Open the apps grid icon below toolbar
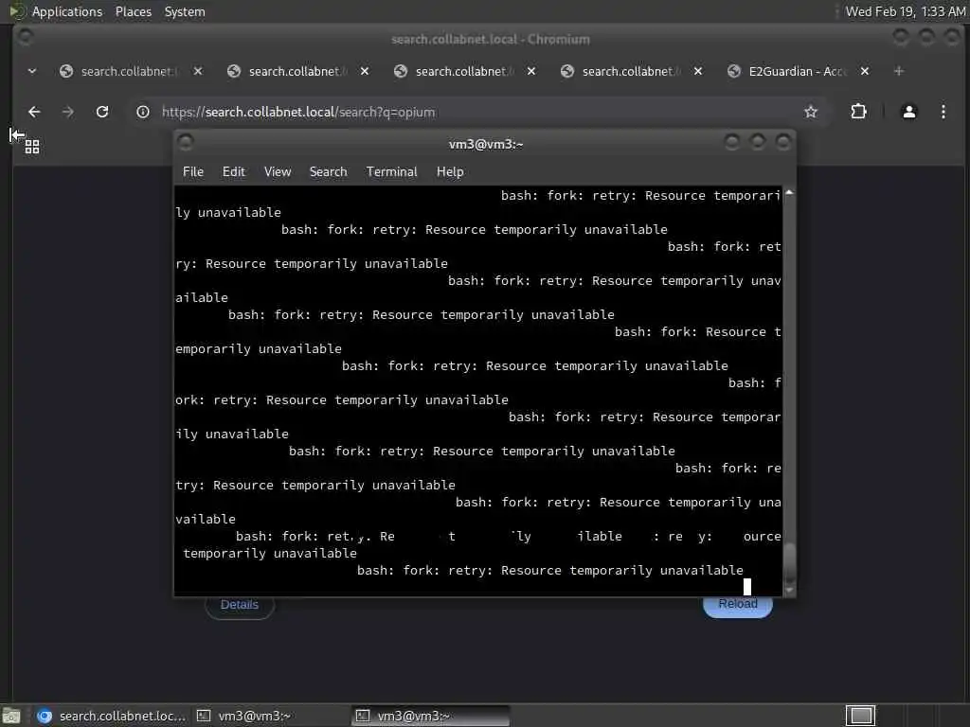 coord(32,147)
